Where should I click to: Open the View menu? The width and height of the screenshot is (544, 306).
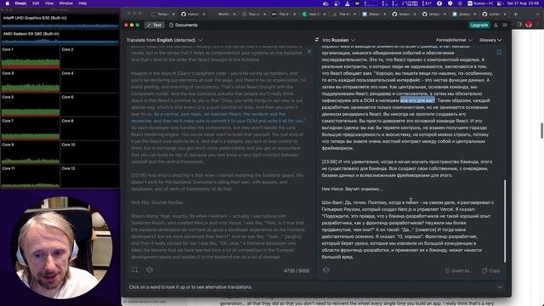tap(49, 3)
